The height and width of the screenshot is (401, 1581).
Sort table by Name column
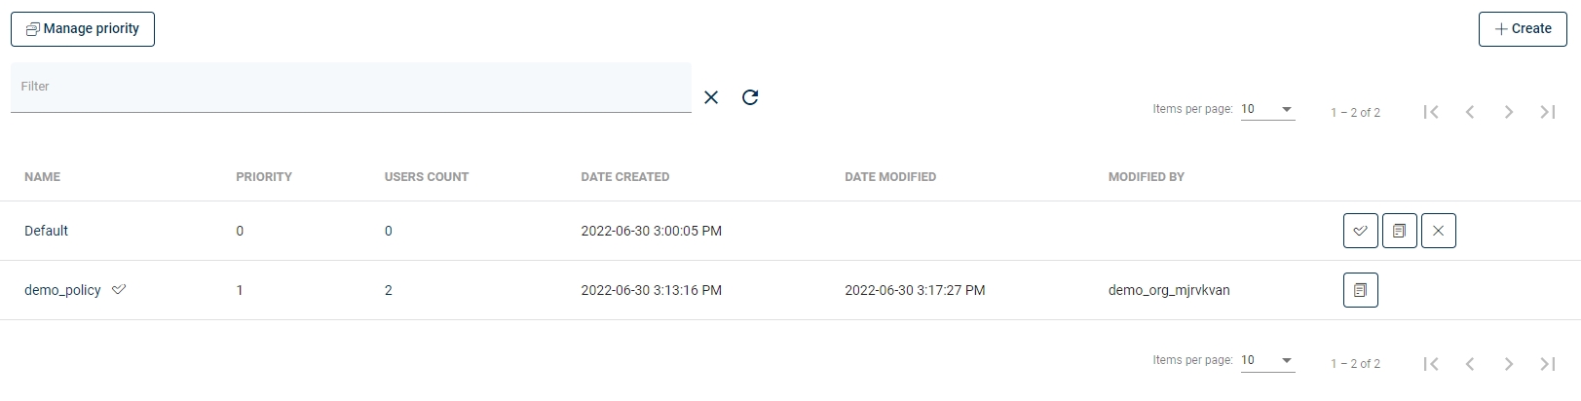click(42, 177)
